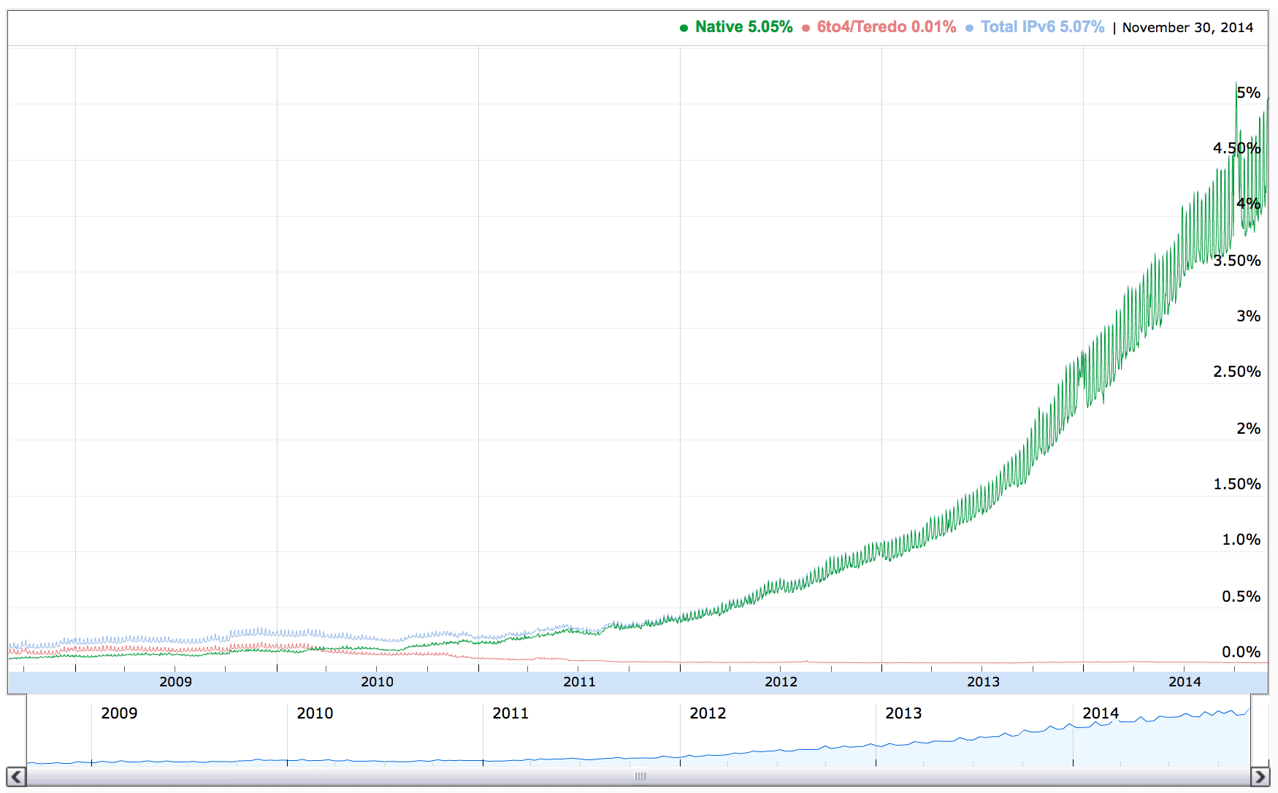Click 2011 on the main chart x-axis

click(579, 682)
